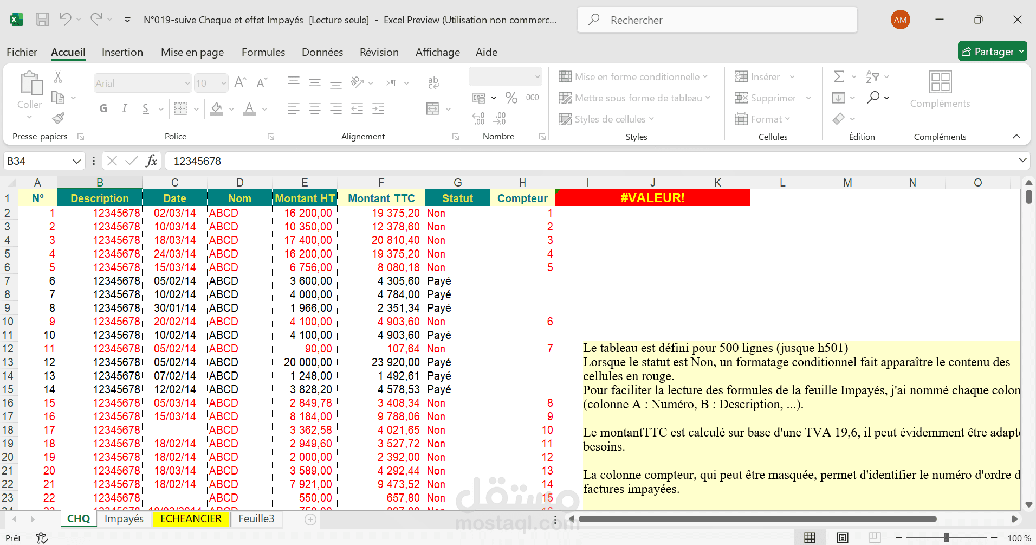Image resolution: width=1036 pixels, height=545 pixels.
Task: Switch to Mise en page tab
Action: point(192,52)
